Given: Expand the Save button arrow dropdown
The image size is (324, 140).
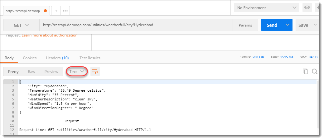Looking at the screenshot, I should [x=315, y=25].
